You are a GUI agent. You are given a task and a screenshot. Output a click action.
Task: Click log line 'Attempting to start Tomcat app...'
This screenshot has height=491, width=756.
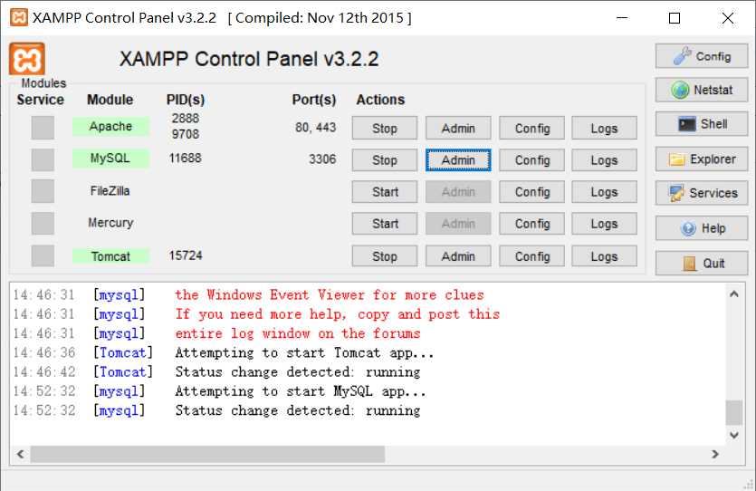click(304, 352)
